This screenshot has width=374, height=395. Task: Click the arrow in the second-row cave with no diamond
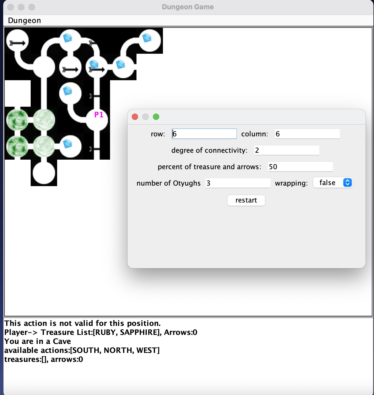coord(70,70)
